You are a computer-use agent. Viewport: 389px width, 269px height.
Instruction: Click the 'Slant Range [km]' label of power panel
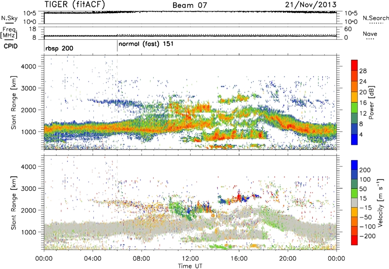14,102
